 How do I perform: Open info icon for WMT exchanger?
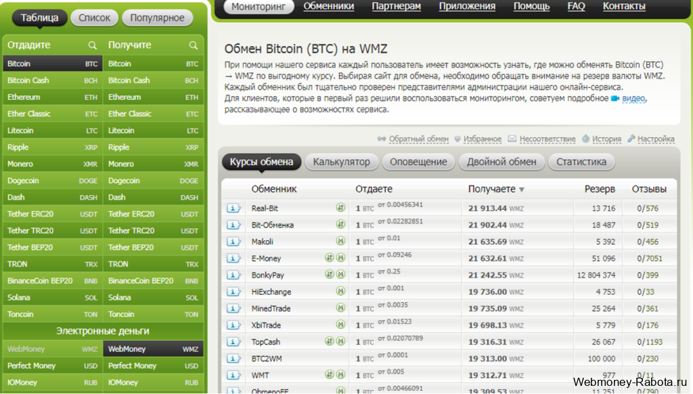(x=233, y=375)
